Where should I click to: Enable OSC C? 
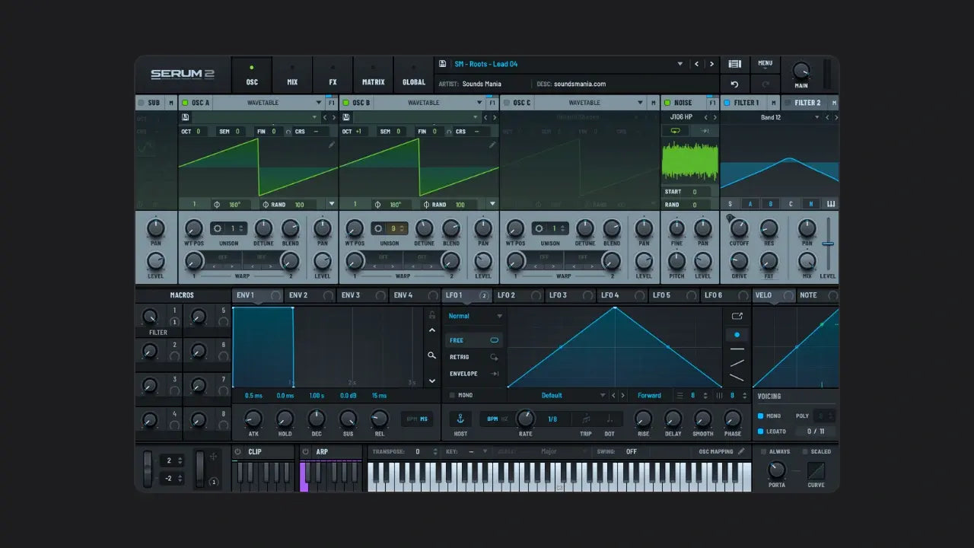506,103
